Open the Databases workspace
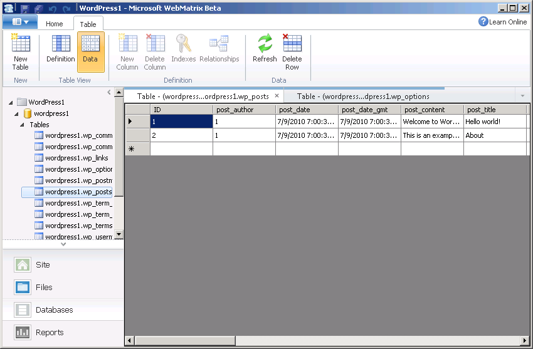The width and height of the screenshot is (533, 349). (x=63, y=310)
